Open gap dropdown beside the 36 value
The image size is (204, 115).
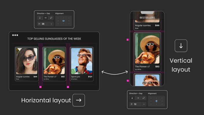52,24
